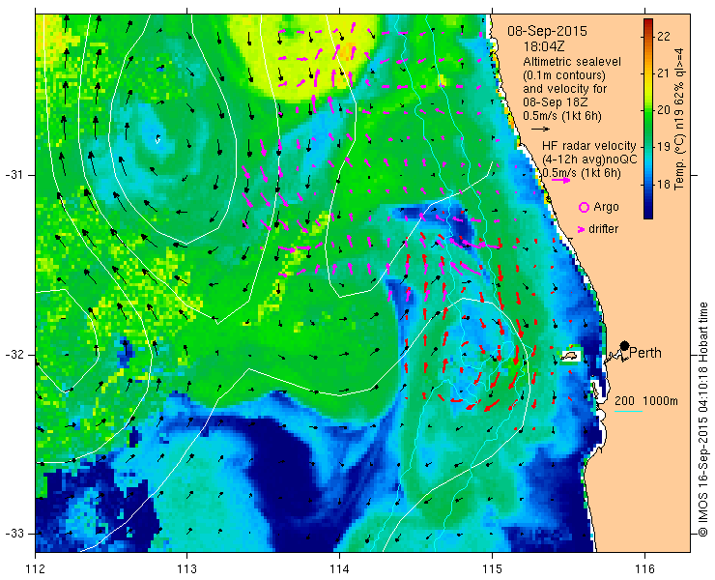This screenshot has height=580, width=715.
Task: Click the '08-Sep-2015' date text
Action: [547, 32]
